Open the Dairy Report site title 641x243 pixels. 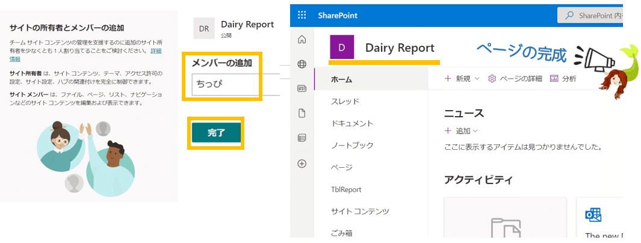click(400, 48)
